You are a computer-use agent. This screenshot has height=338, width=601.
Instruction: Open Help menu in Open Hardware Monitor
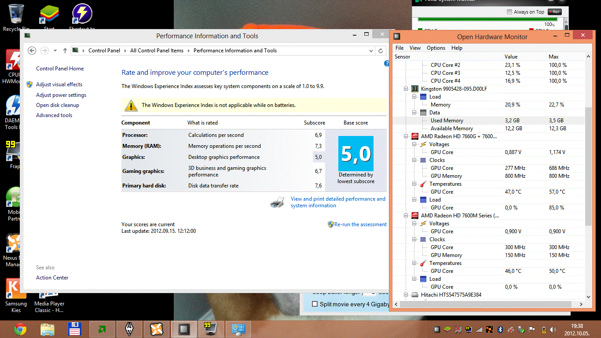(x=457, y=48)
